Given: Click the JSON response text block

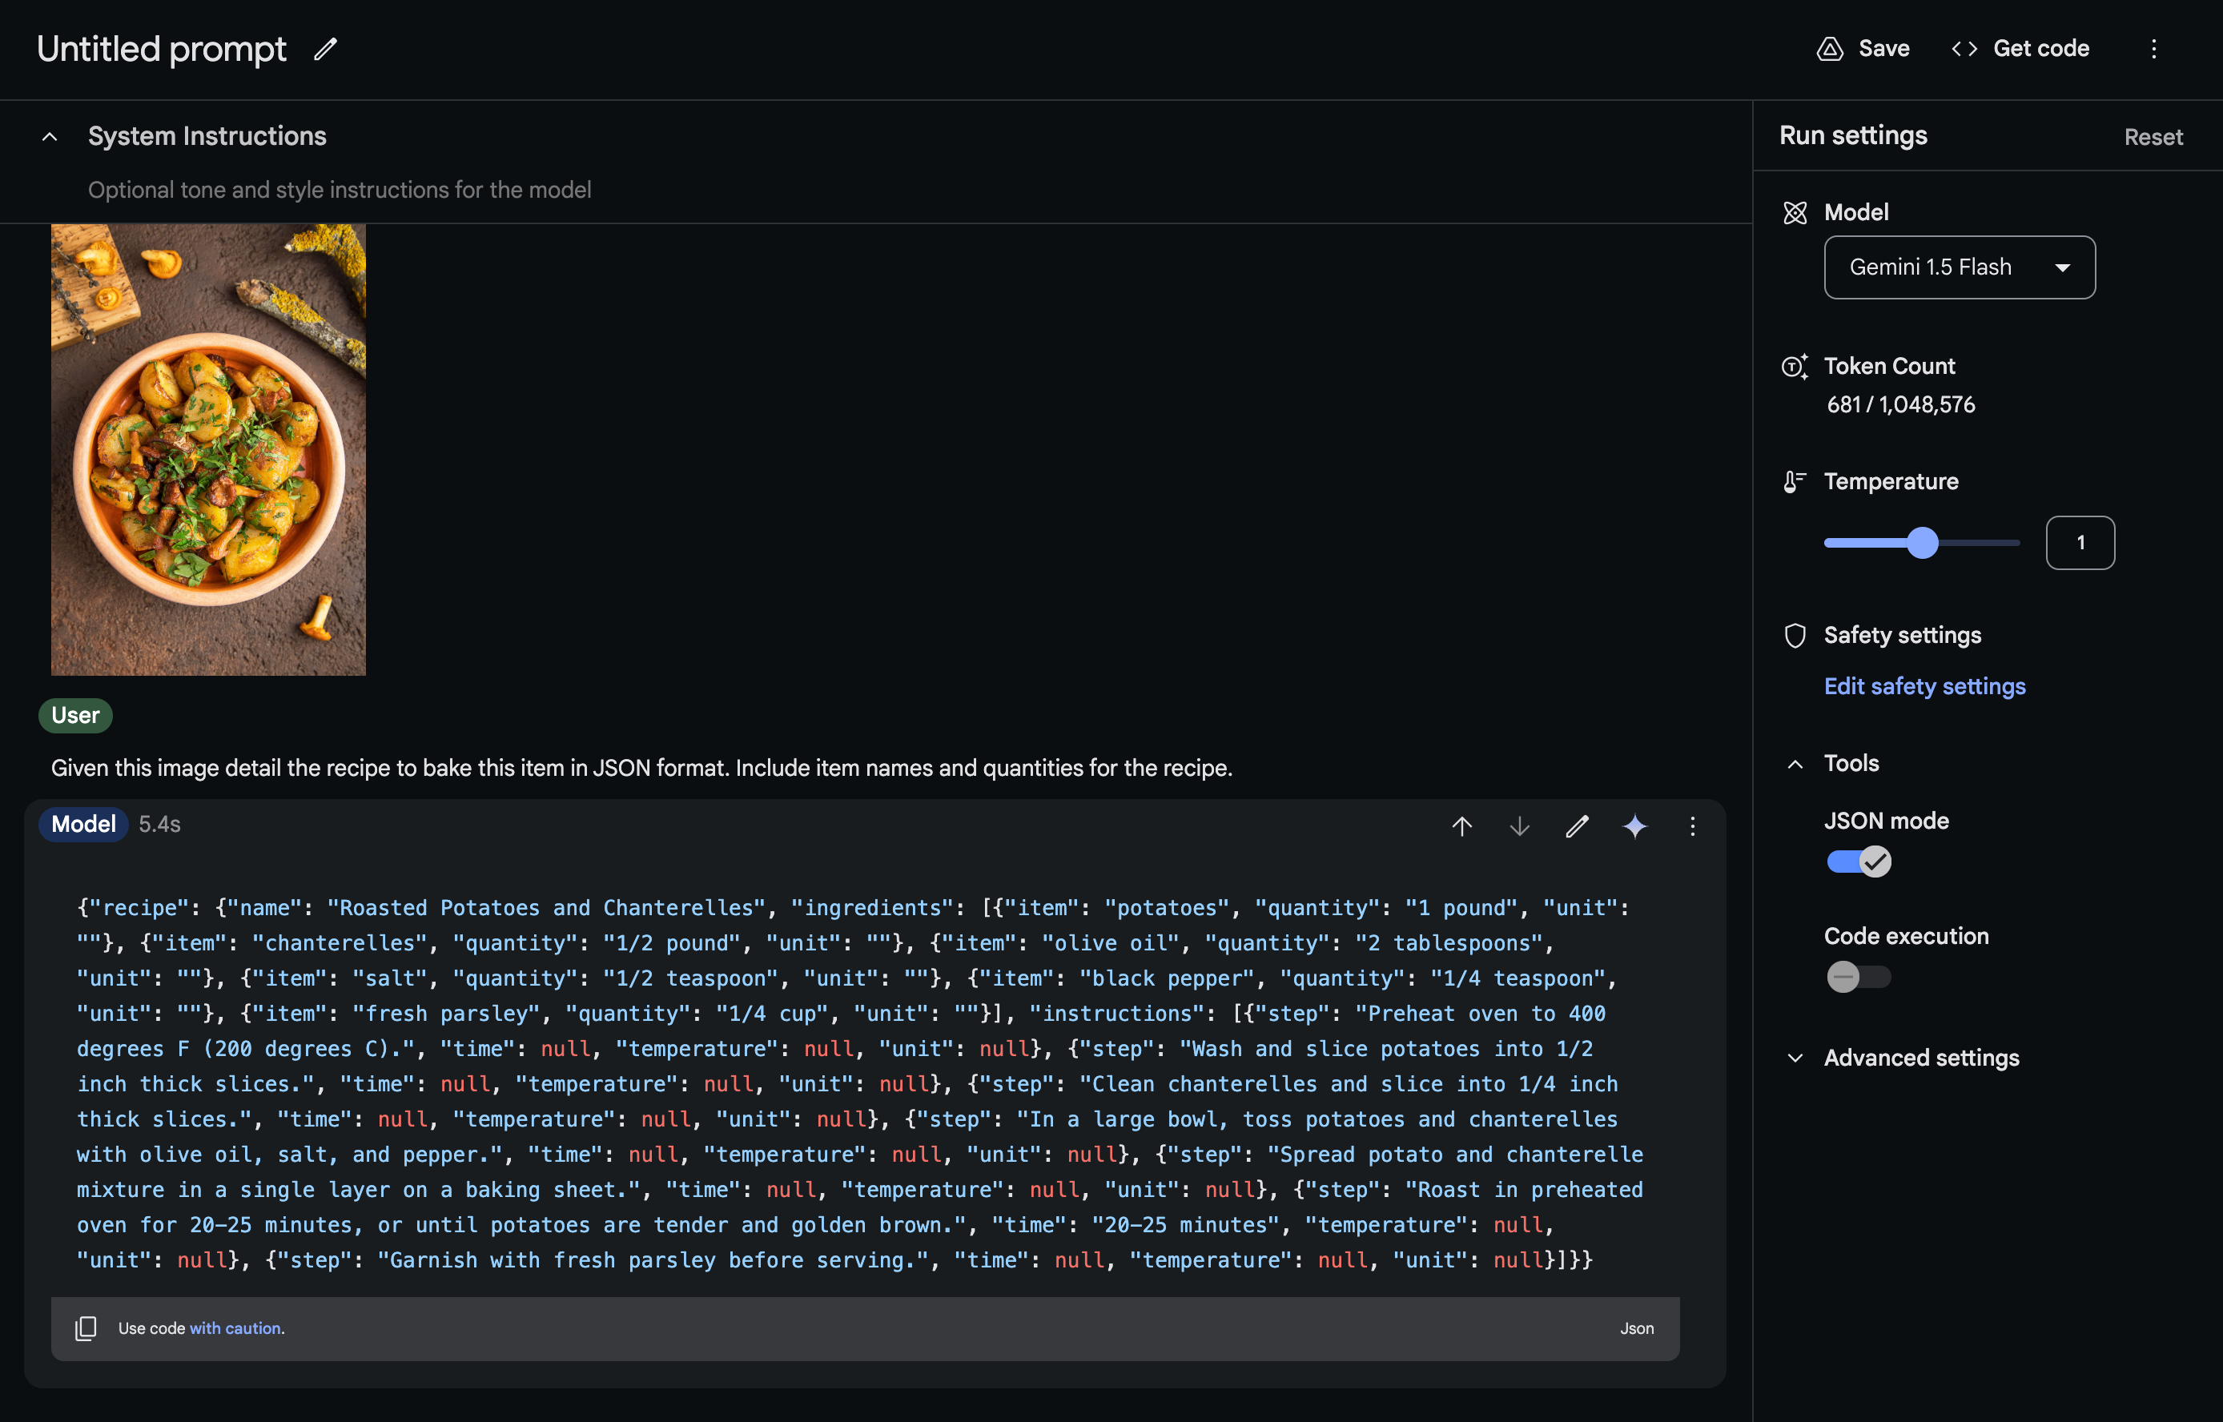Looking at the screenshot, I should 859,1083.
